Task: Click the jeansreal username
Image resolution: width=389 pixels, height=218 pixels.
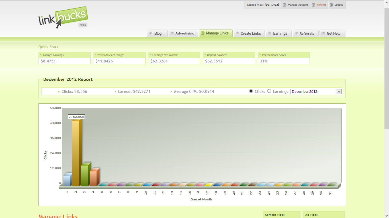Action: coord(272,5)
